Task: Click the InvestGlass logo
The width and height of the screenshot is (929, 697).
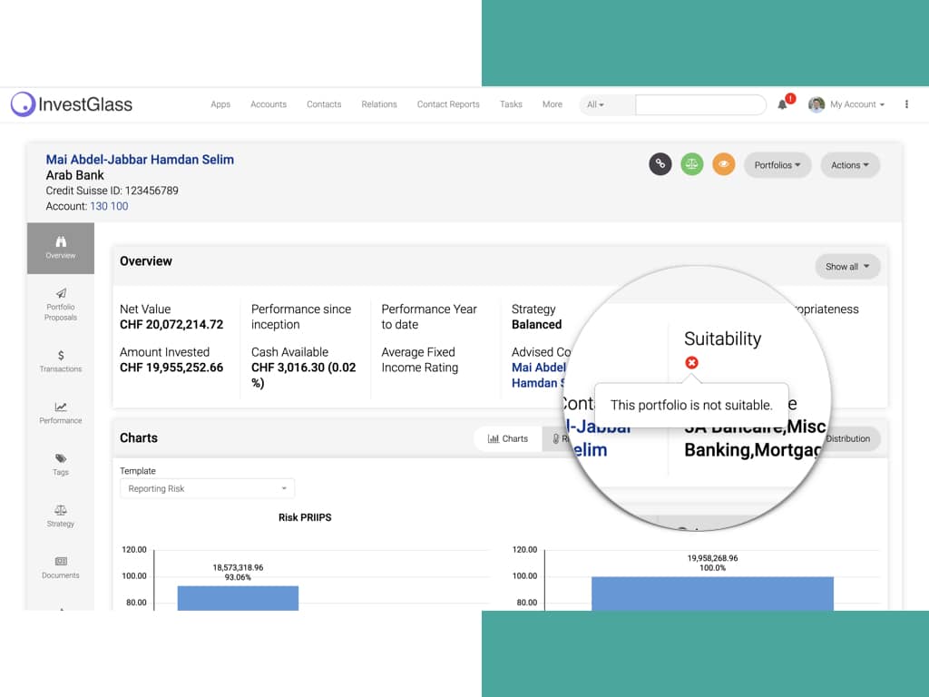Action: pos(72,104)
